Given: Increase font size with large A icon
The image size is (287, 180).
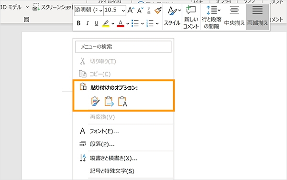Looking at the screenshot, I should point(131,10).
